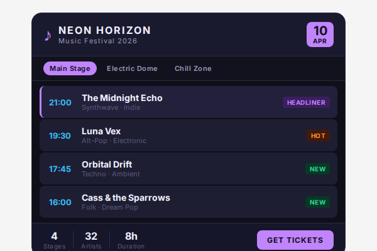Open the Luna Vex act entry
Screen dimensions: 377x251
[x=188, y=136]
